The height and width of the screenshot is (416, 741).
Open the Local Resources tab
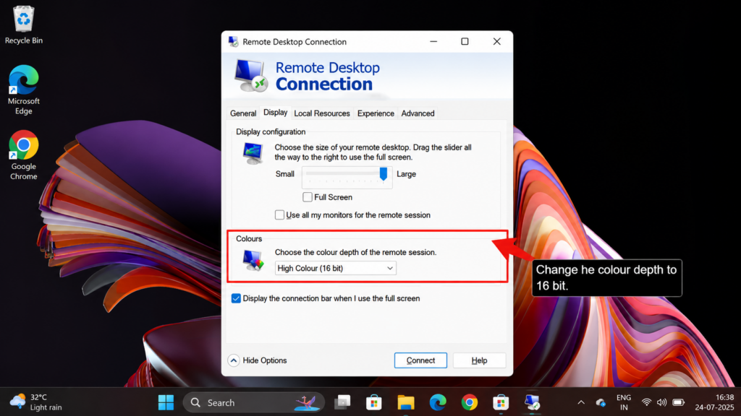[x=322, y=113]
